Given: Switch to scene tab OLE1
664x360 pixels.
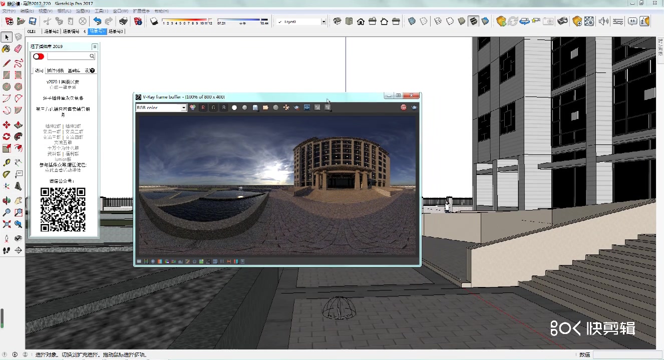Looking at the screenshot, I should pos(32,31).
